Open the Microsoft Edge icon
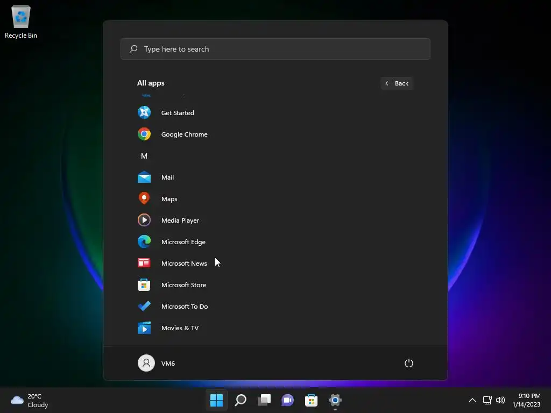Image resolution: width=551 pixels, height=413 pixels. pos(144,241)
